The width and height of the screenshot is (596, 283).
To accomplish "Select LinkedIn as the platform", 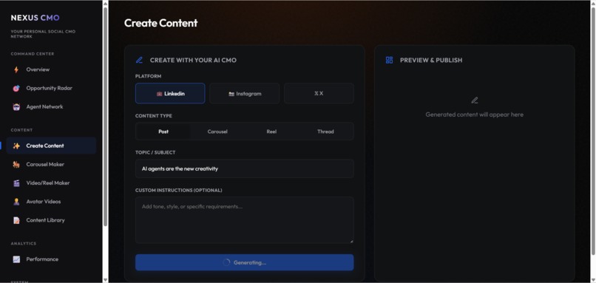I will coord(170,93).
